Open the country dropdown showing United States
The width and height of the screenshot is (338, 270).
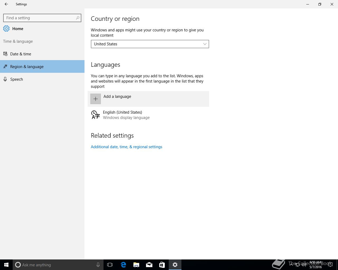click(150, 44)
